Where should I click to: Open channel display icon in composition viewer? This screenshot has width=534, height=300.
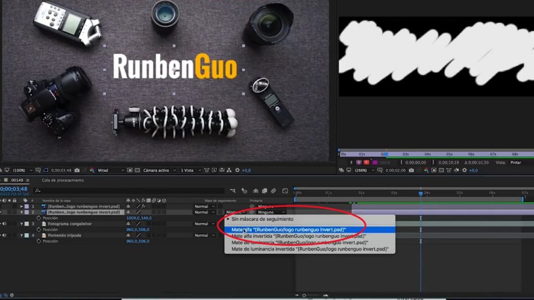pos(92,170)
